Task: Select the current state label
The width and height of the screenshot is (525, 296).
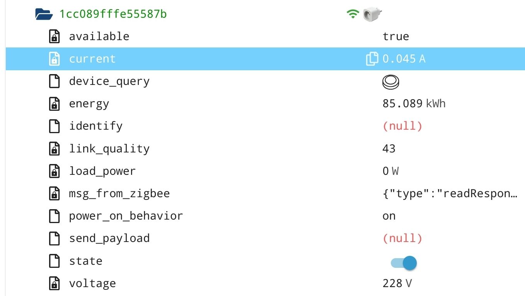Action: (92, 59)
